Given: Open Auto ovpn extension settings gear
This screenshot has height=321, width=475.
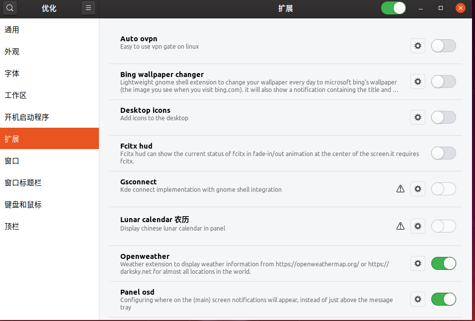Looking at the screenshot, I should coord(418,46).
